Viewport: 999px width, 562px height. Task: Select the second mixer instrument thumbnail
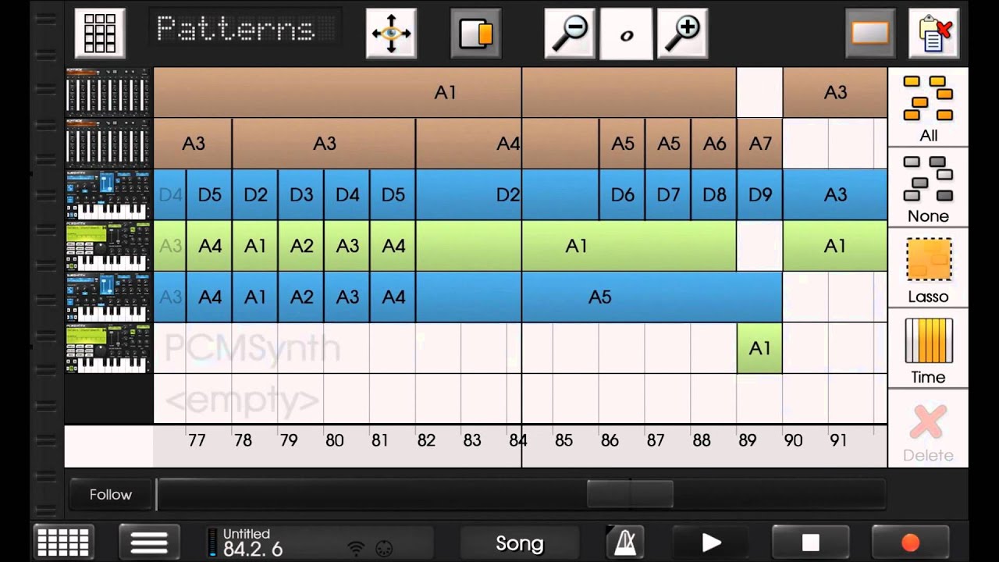pos(108,143)
